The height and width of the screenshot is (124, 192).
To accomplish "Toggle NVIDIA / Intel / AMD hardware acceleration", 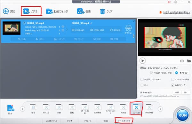I will (152, 73).
